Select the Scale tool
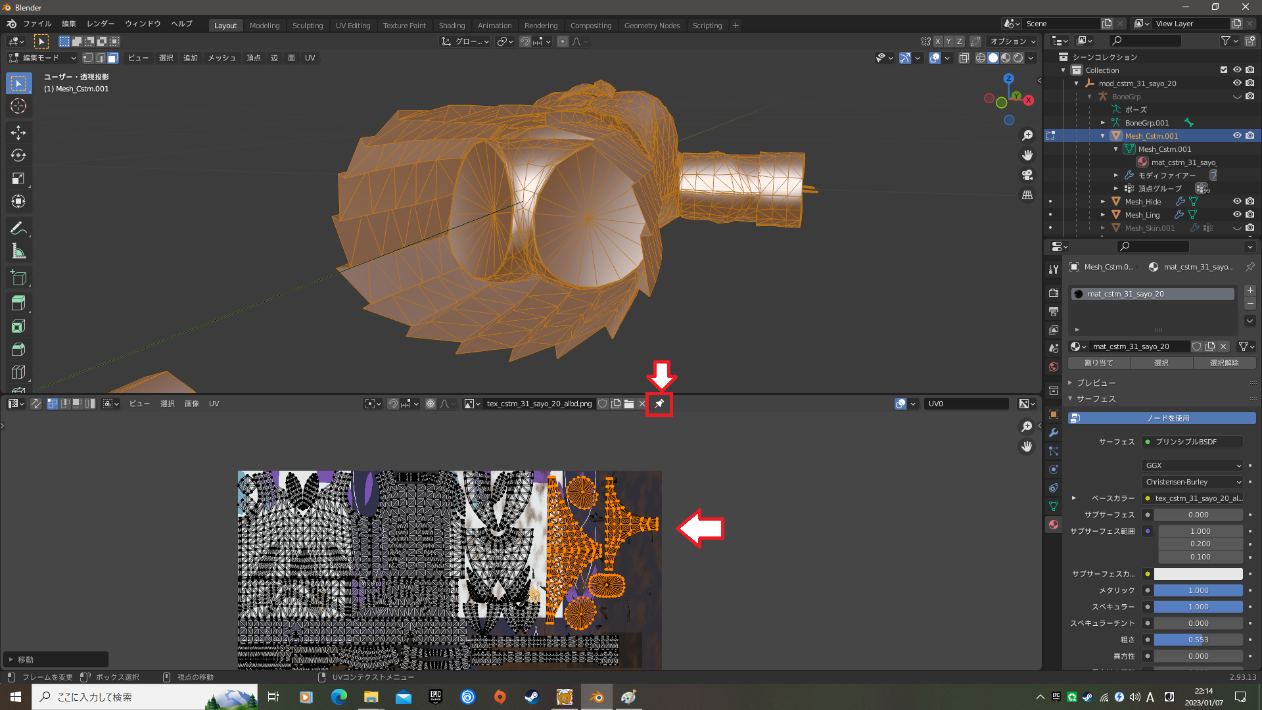Viewport: 1262px width, 710px height. [x=18, y=179]
